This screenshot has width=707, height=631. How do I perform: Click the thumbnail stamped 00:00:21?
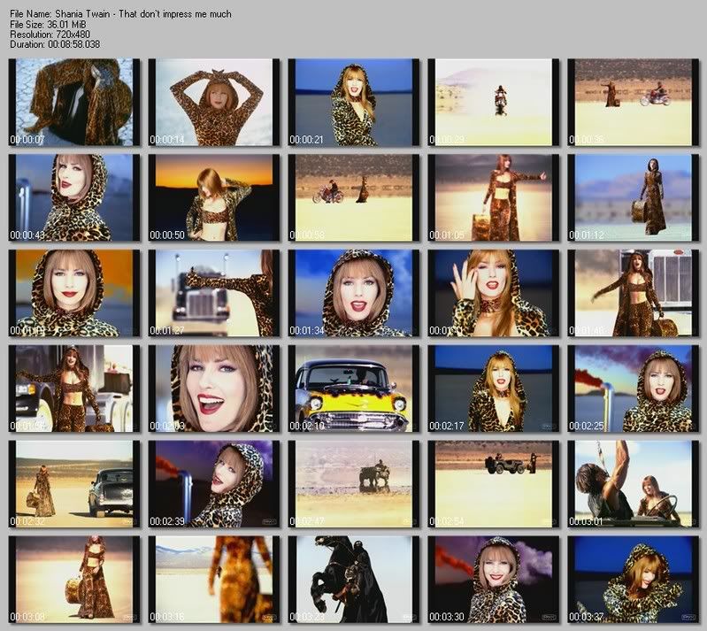pyautogui.click(x=354, y=102)
